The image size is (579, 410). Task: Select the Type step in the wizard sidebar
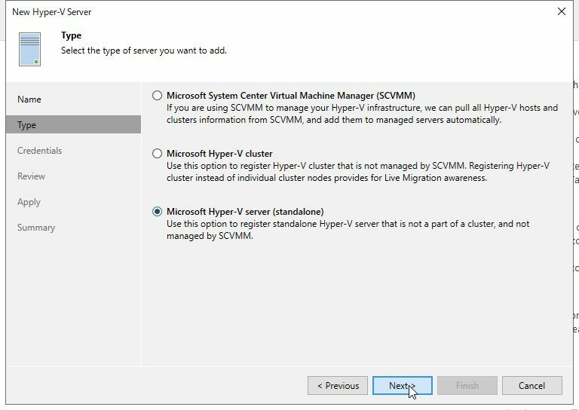[27, 125]
